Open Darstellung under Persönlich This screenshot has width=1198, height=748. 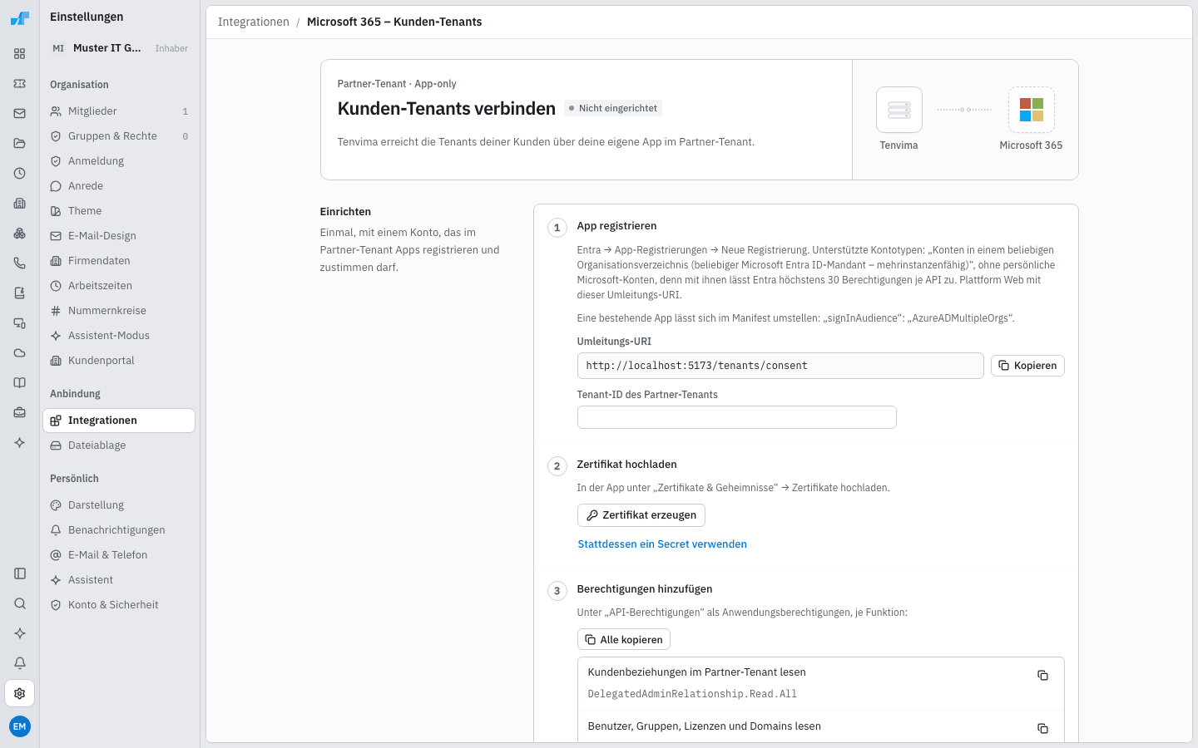coord(119,505)
